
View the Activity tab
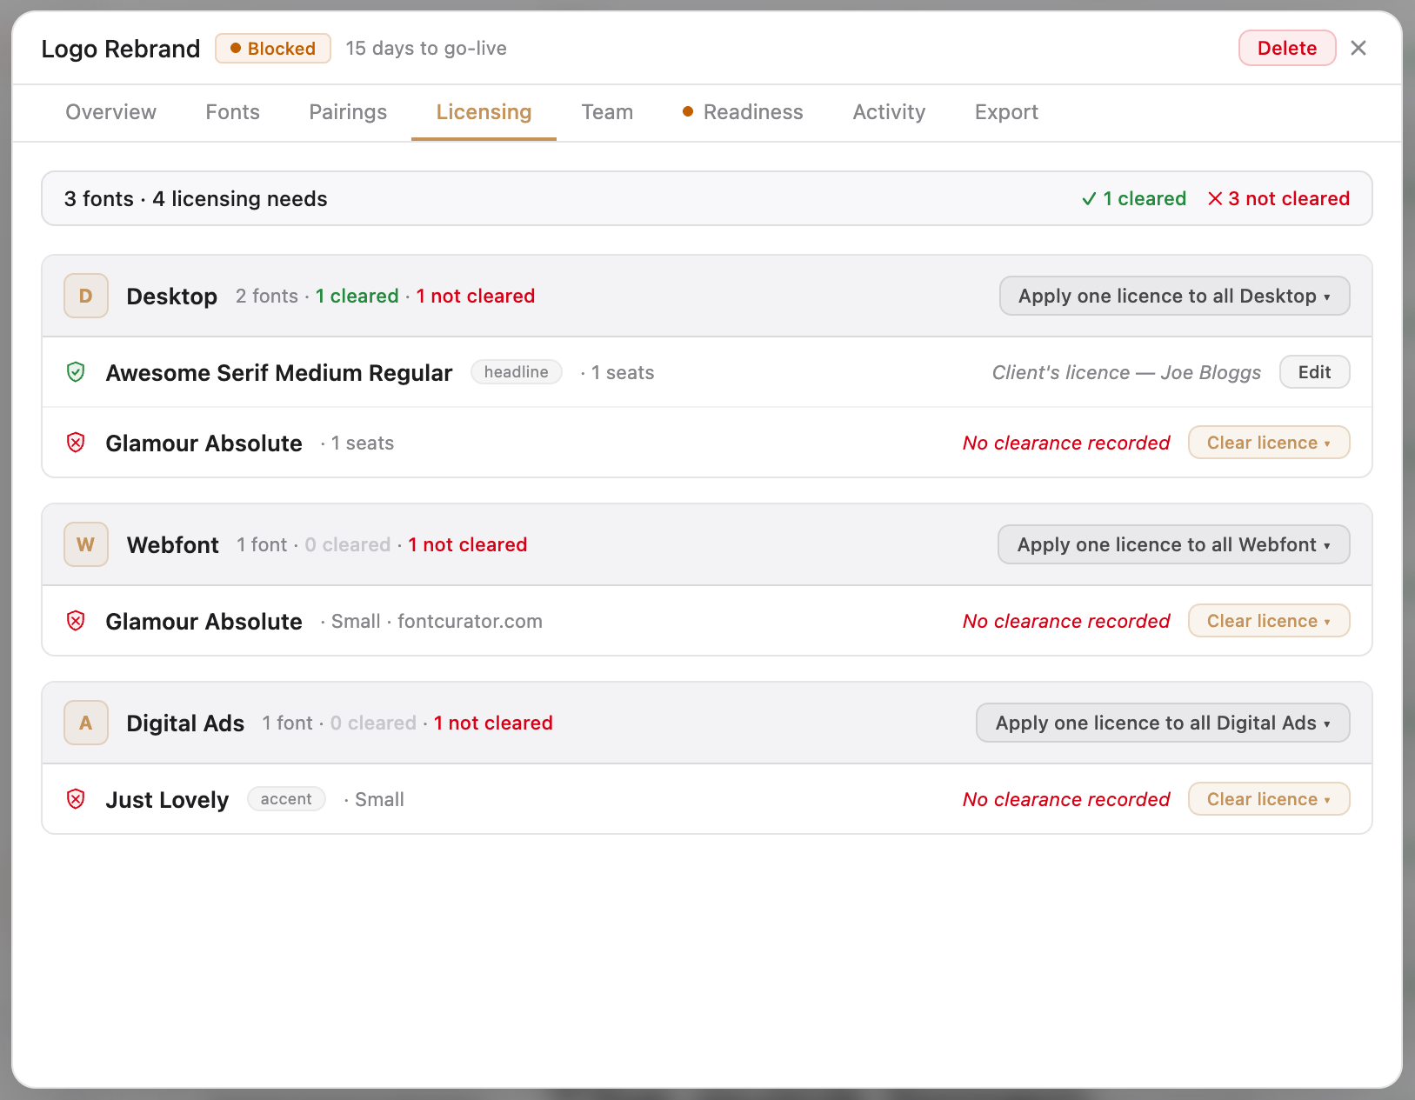coord(889,112)
